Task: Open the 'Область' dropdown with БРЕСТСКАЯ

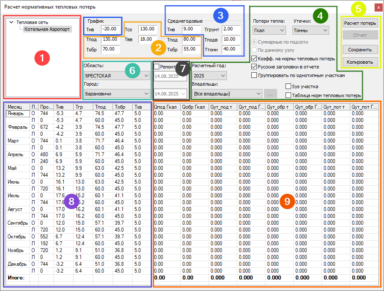Action: point(117,76)
